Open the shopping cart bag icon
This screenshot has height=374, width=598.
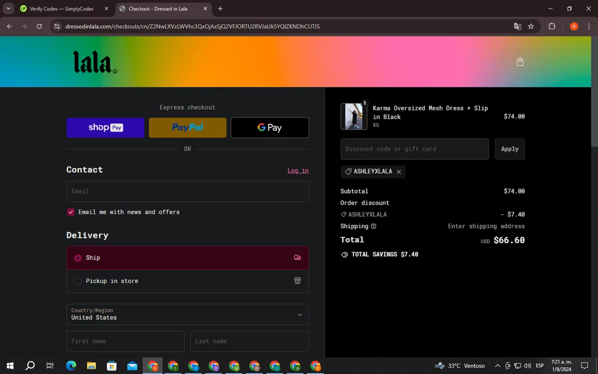[520, 62]
